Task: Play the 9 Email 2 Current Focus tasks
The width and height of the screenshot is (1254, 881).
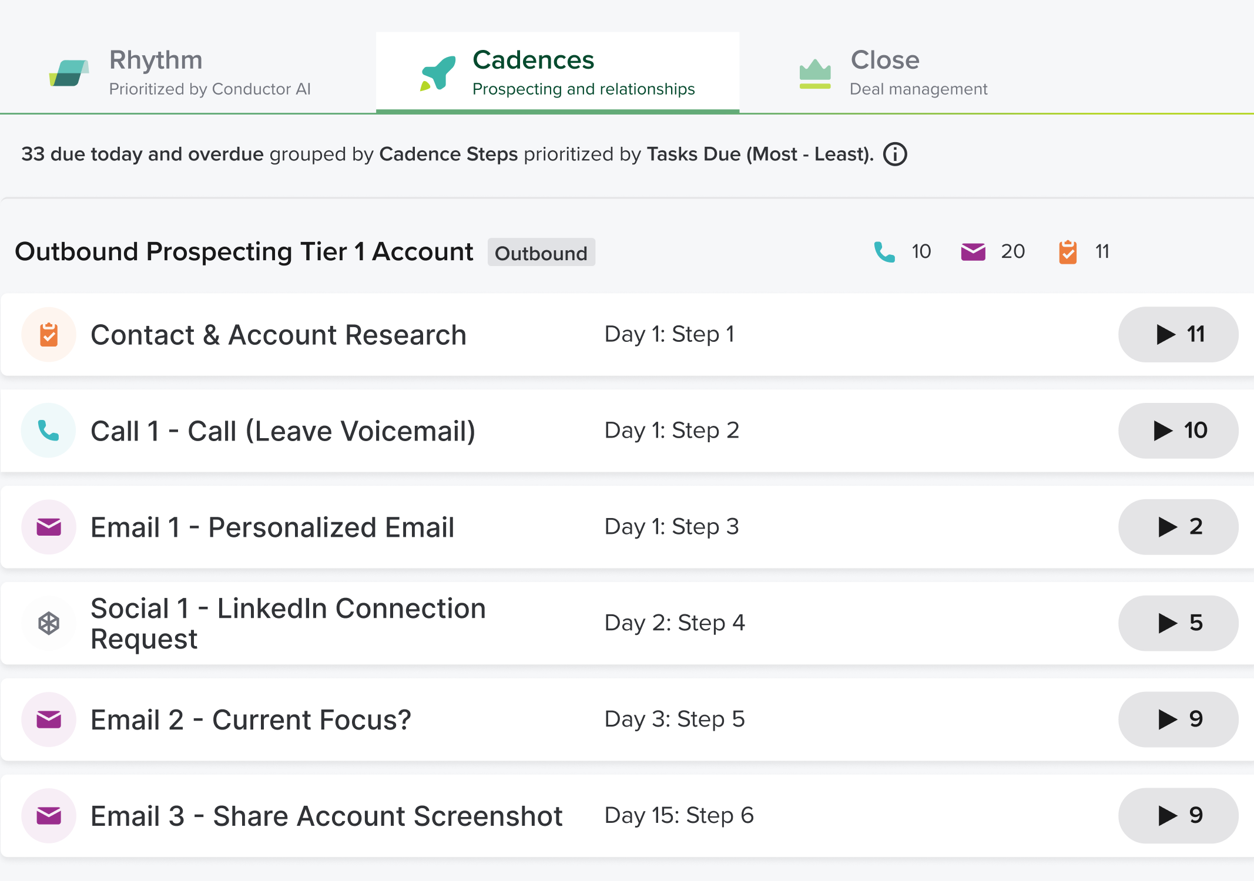Action: (x=1178, y=719)
